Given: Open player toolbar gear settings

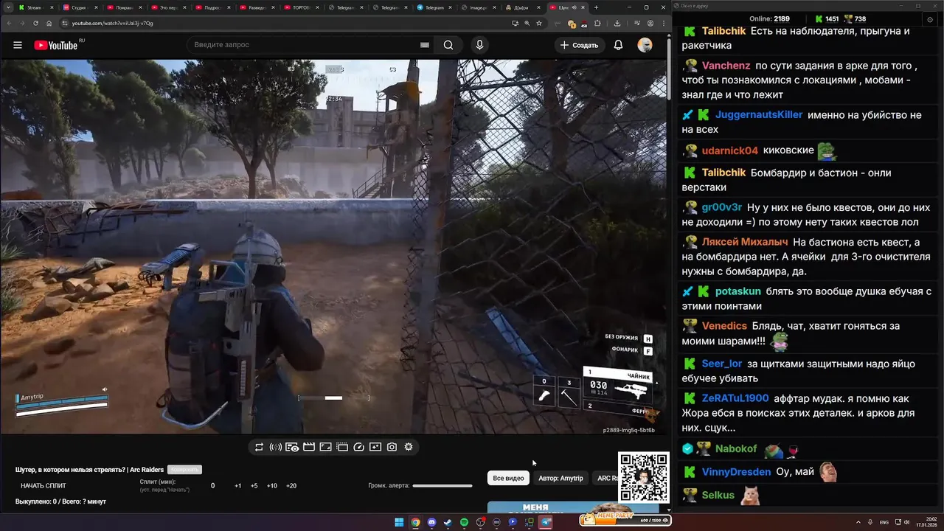Looking at the screenshot, I should click(x=409, y=447).
